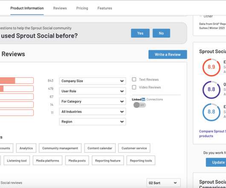Expand the All Industries dropdown
226x188 pixels.
coord(93,111)
